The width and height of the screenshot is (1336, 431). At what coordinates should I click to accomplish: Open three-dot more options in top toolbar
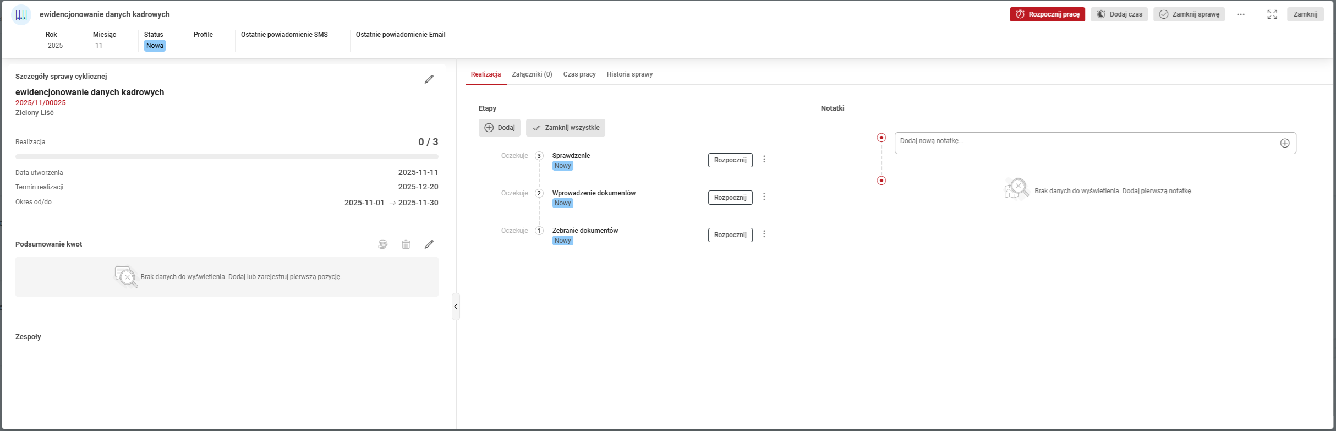tap(1241, 14)
